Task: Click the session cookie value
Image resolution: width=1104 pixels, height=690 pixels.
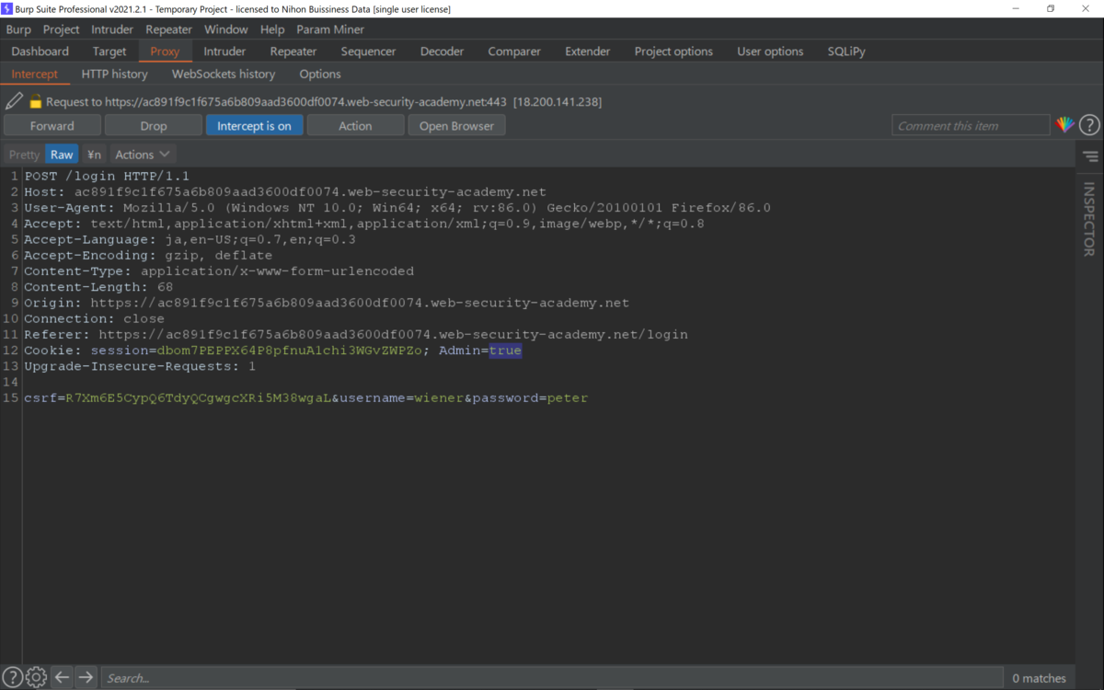Action: (290, 351)
